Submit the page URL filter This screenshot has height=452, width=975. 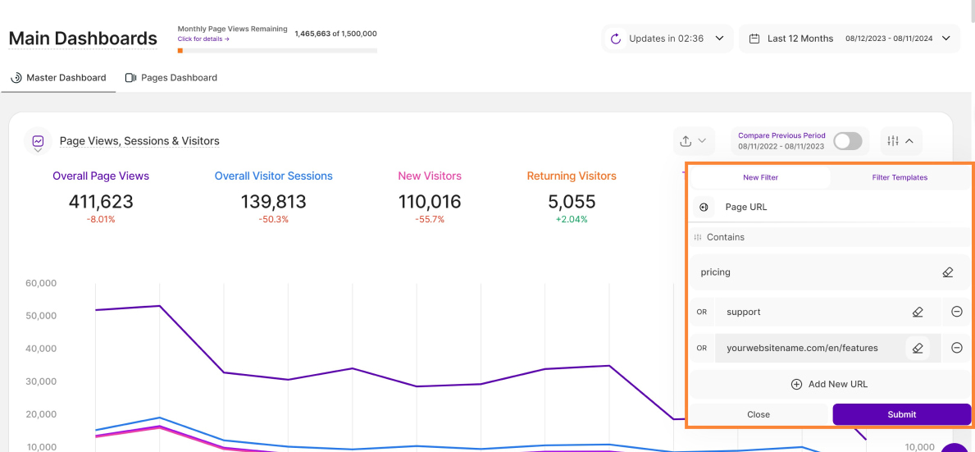click(x=901, y=414)
